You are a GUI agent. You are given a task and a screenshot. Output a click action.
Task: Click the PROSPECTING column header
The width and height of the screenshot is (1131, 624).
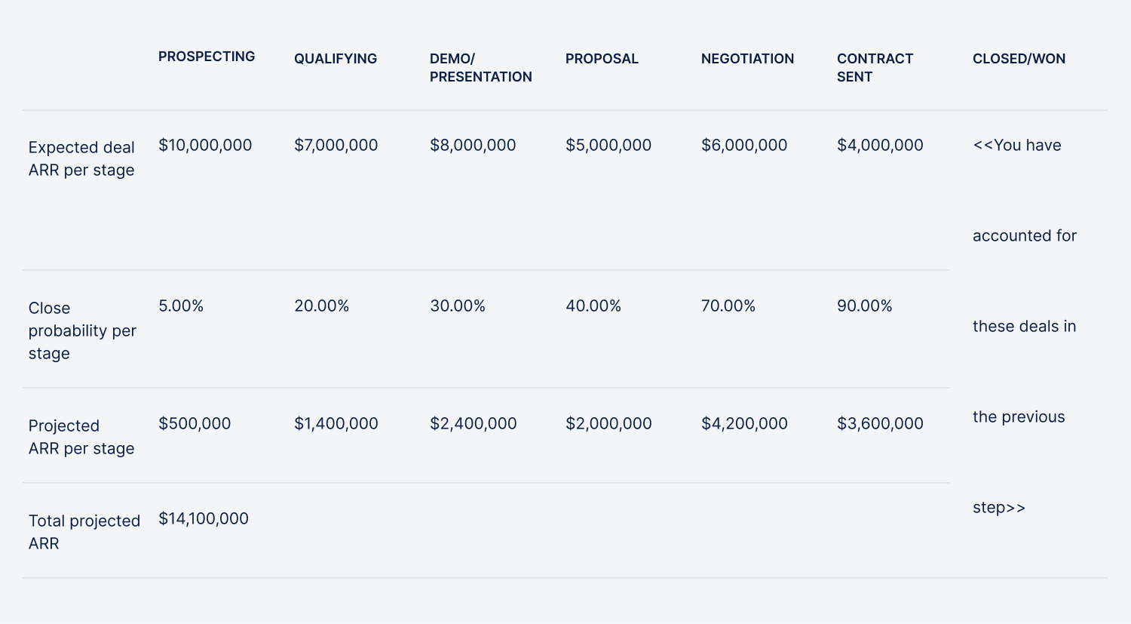tap(207, 57)
